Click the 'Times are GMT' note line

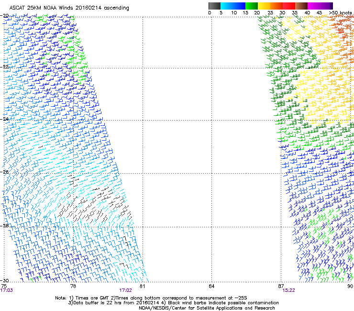point(151,298)
